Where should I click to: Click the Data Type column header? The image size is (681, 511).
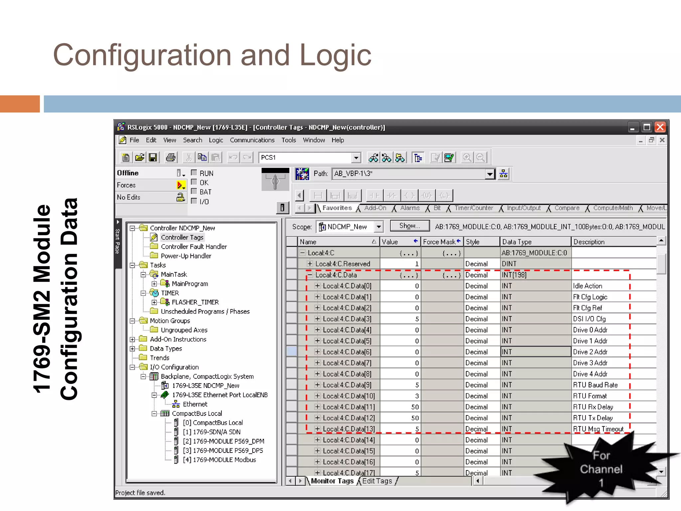[535, 242]
